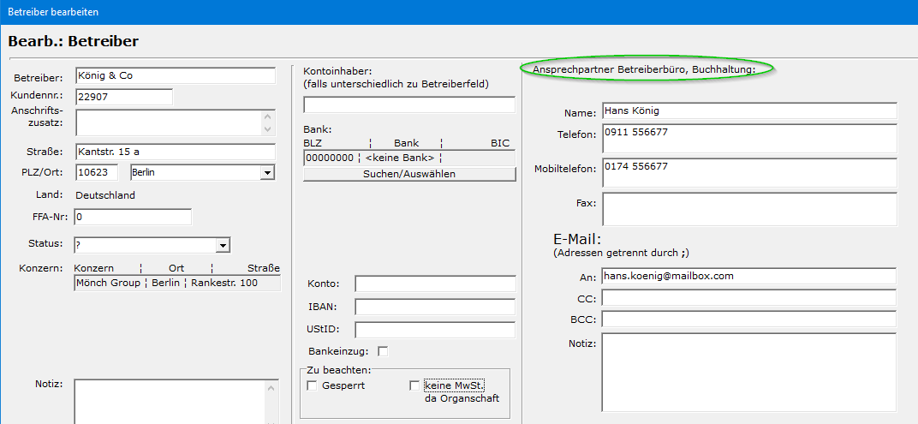Open the Ort dropdown showing Berlin
918x424 pixels.
[268, 173]
